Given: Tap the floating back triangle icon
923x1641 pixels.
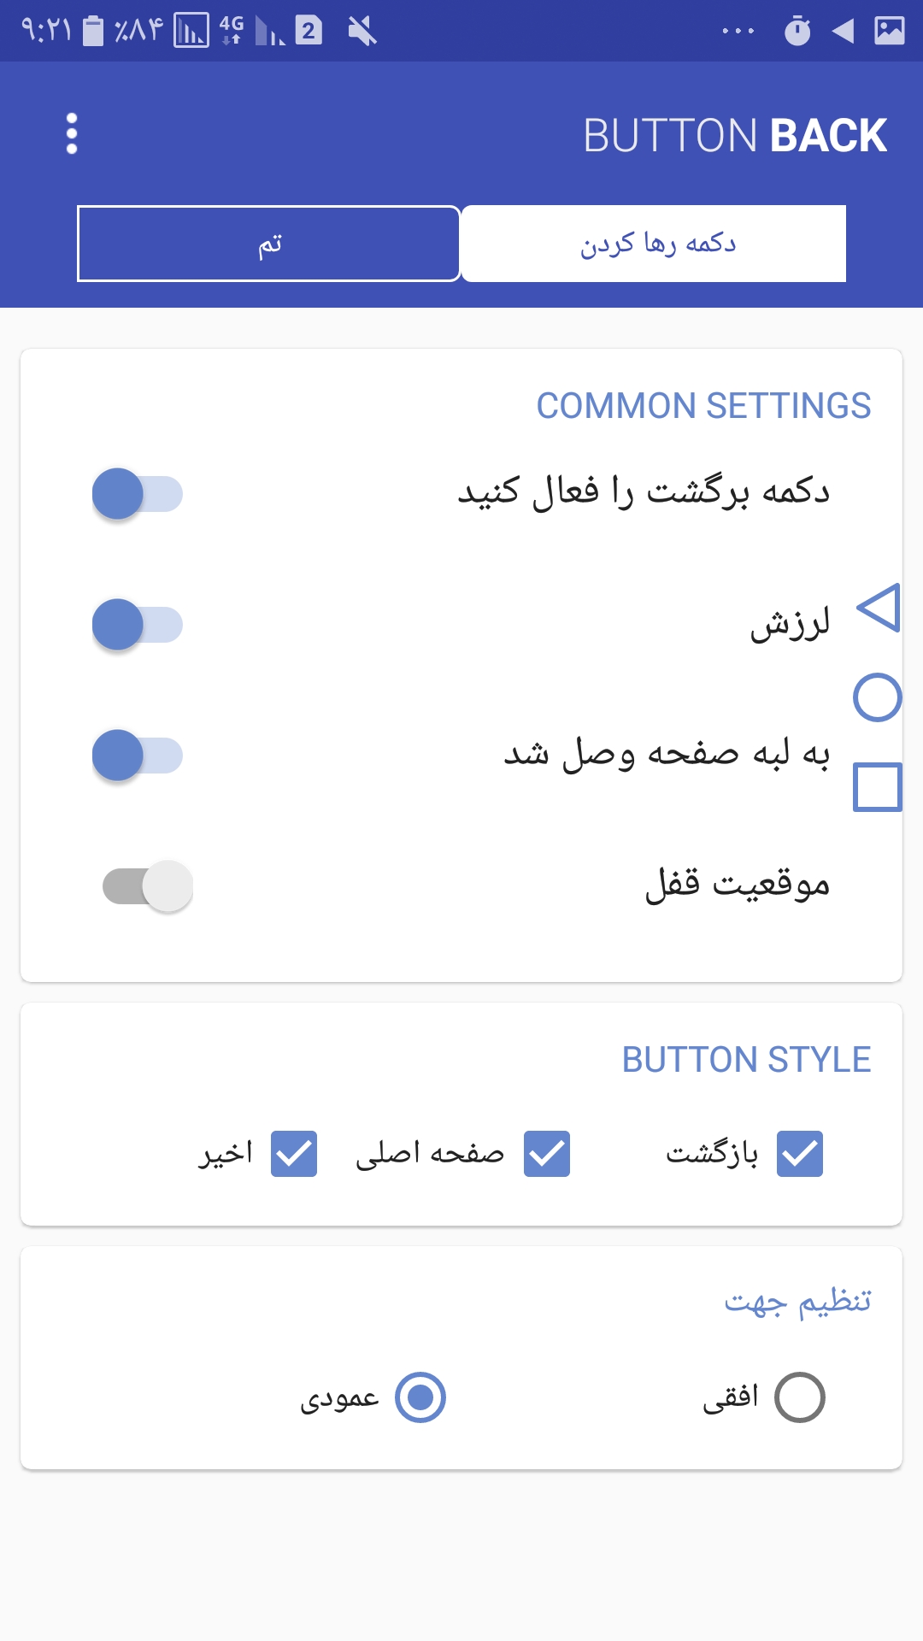Looking at the screenshot, I should pos(879,608).
